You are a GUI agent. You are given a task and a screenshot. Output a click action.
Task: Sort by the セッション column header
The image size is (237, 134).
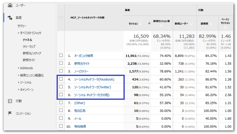(x=133, y=24)
